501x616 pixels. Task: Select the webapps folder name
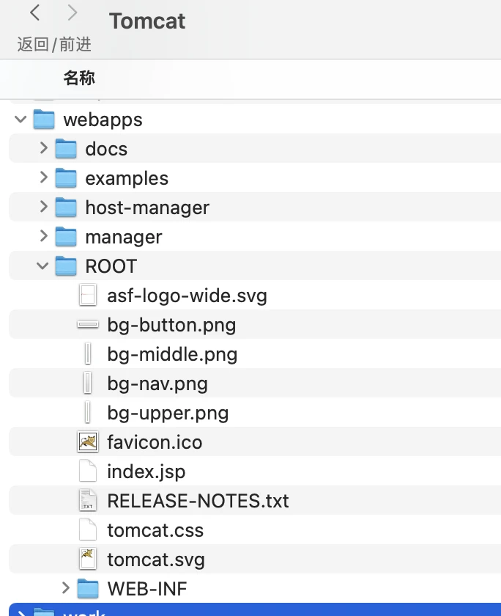[x=103, y=120]
